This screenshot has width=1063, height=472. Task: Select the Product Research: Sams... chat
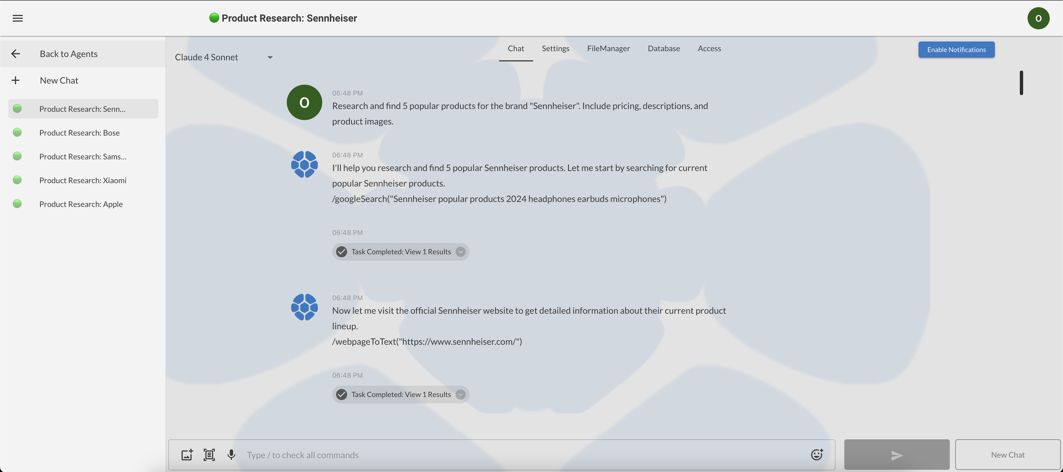point(83,156)
